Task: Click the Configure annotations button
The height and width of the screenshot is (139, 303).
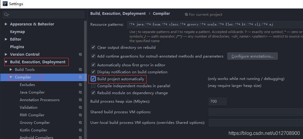Action: [253, 56]
